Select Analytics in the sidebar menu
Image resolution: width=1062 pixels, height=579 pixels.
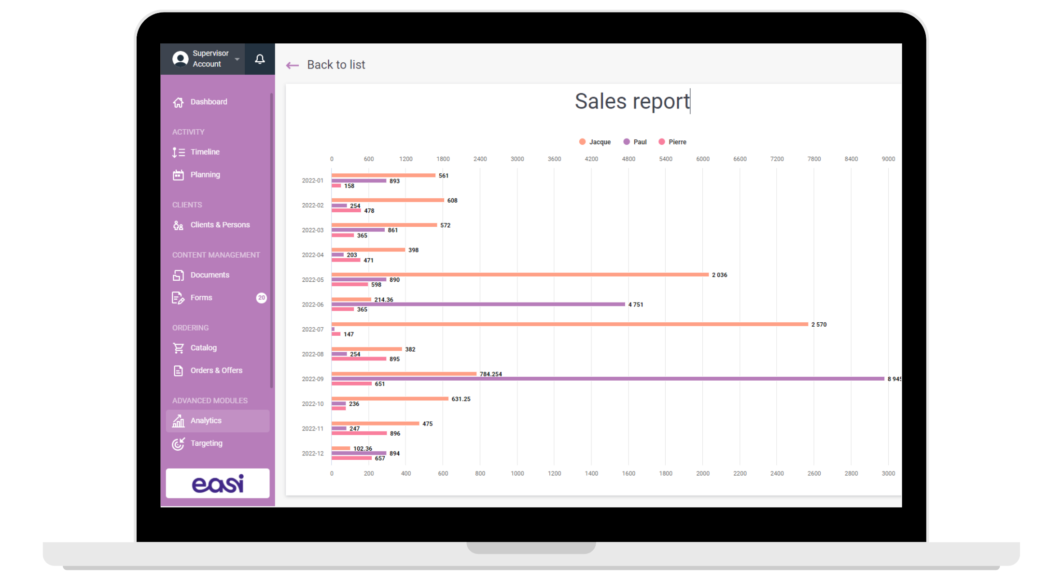(206, 421)
